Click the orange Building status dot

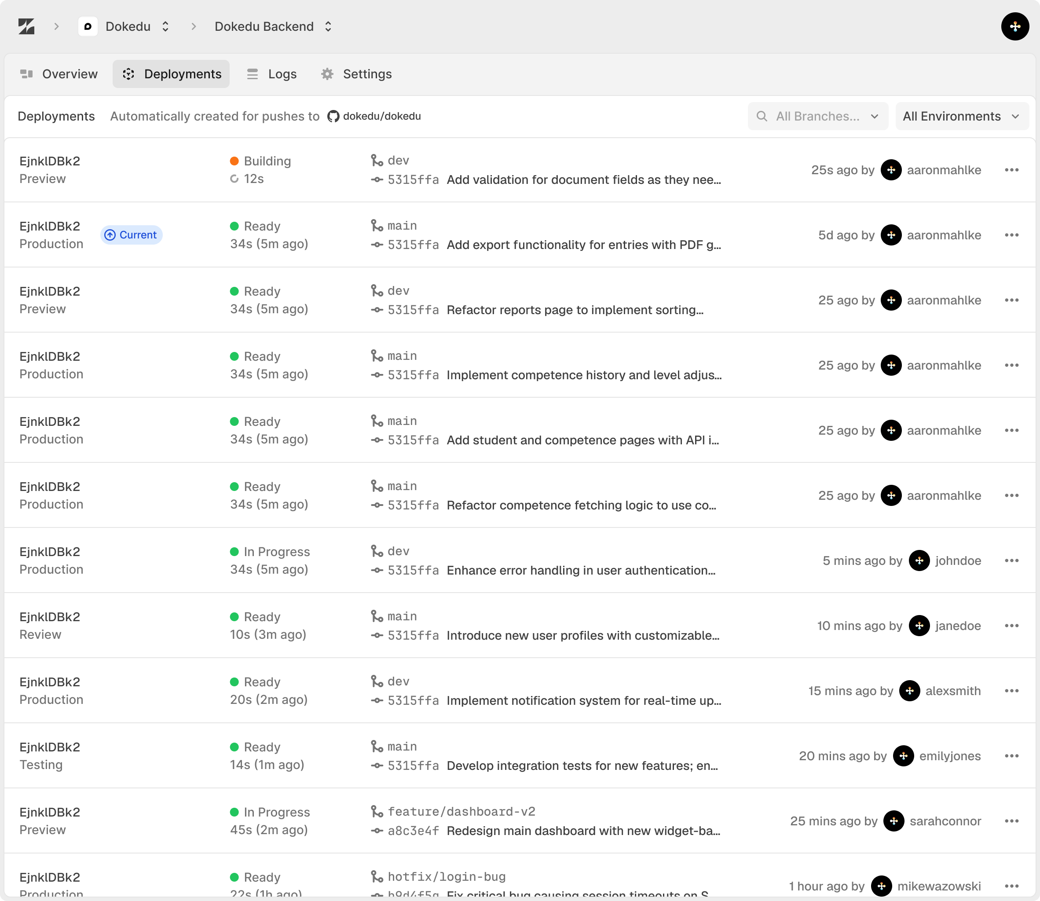tap(234, 161)
